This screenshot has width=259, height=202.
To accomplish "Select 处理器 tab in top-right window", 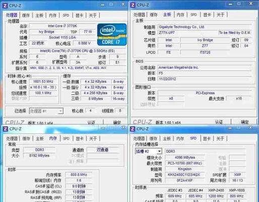I will pos(139,15).
